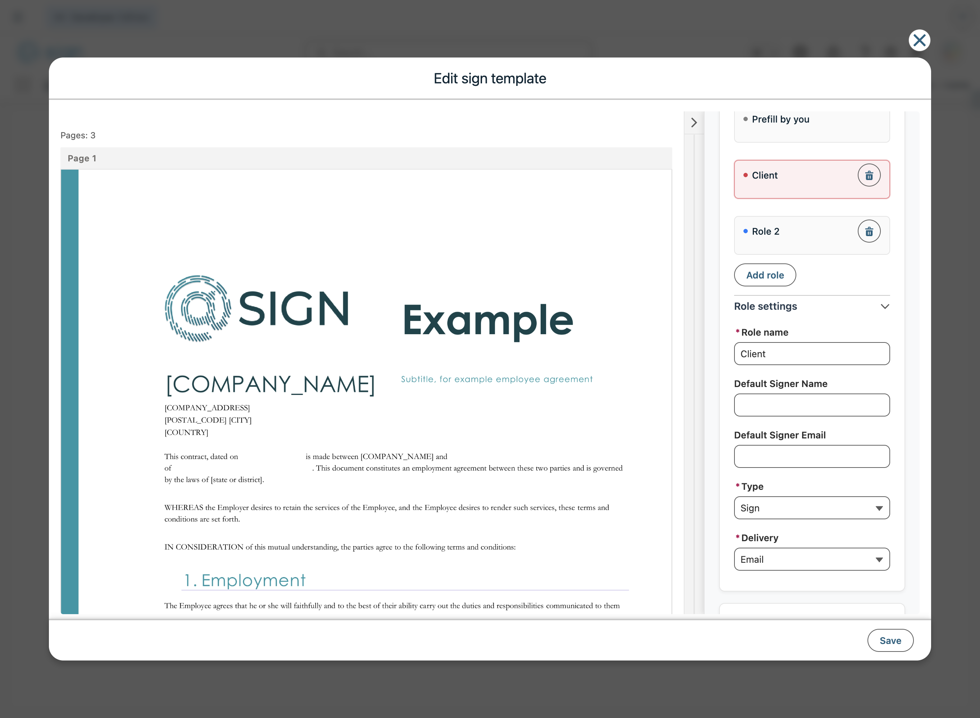
Task: Click the blue dot beside Role 2
Action: (x=745, y=231)
